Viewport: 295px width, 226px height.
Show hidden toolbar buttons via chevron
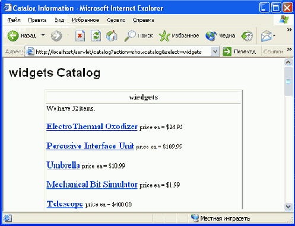289,30
